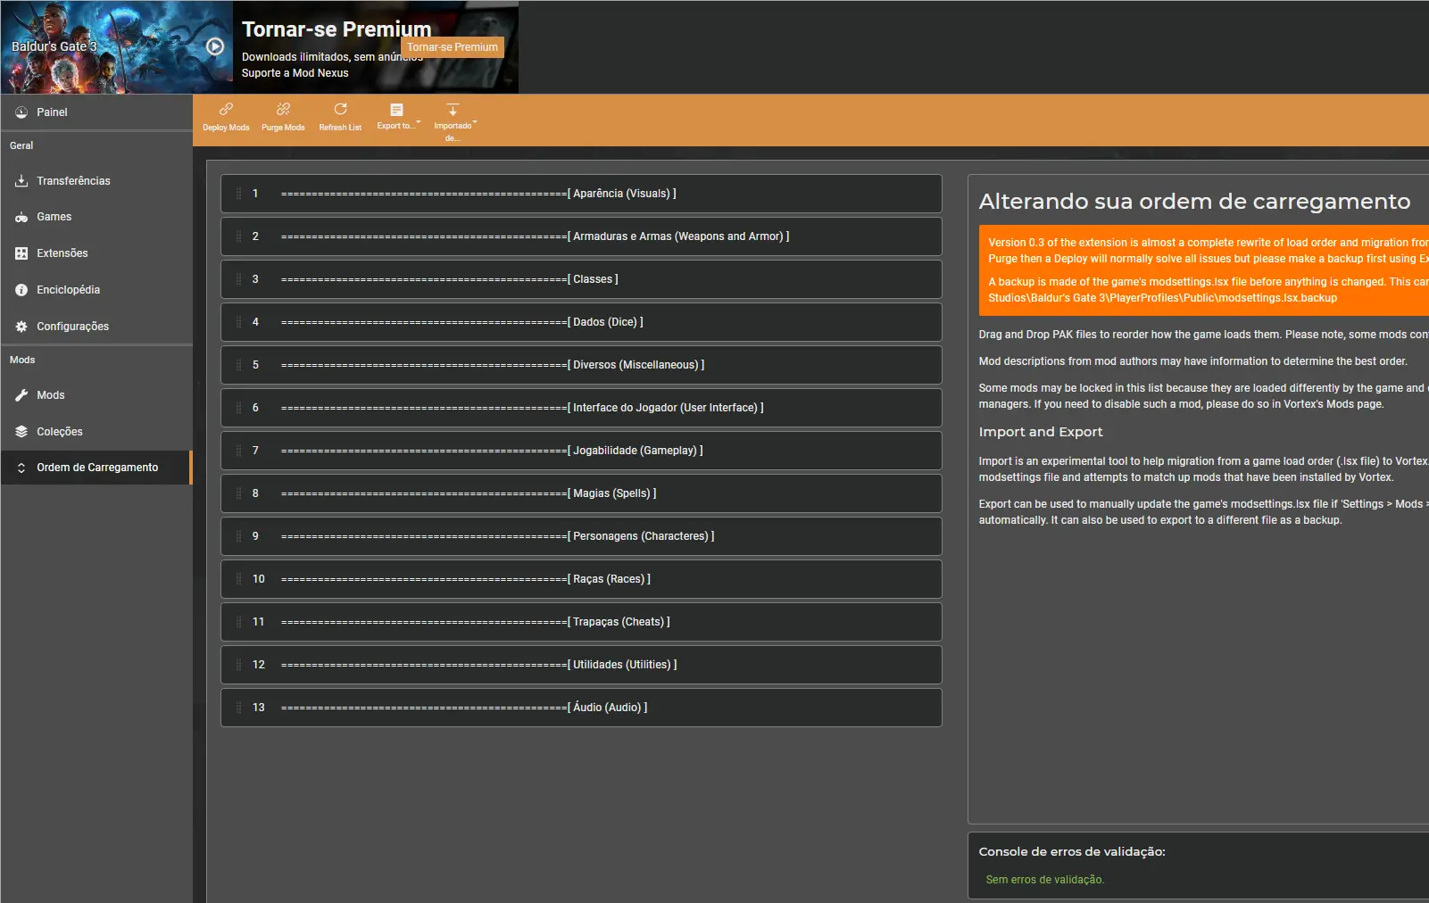Viewport: 1429px width, 903px height.
Task: Click the Purge Mods toolbar icon
Action: click(283, 109)
